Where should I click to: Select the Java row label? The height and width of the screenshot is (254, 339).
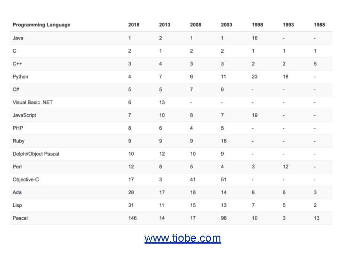coord(18,38)
